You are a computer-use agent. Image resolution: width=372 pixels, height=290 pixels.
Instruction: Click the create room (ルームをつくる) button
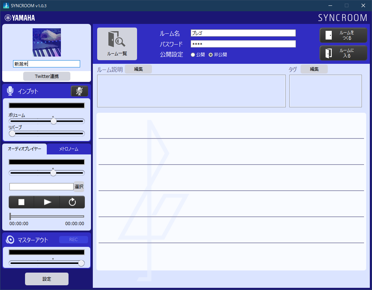tap(343, 35)
